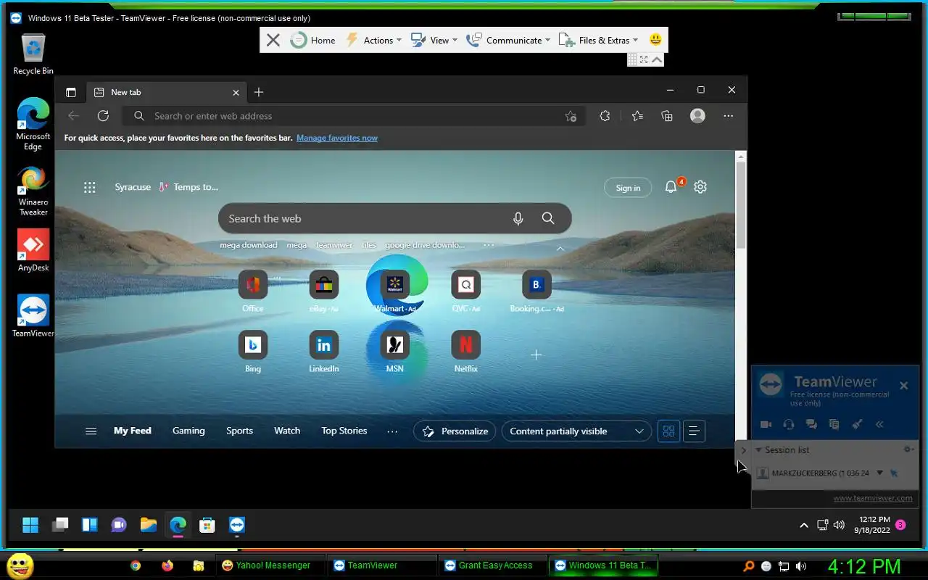
Task: Click the Personalize button
Action: pyautogui.click(x=455, y=431)
